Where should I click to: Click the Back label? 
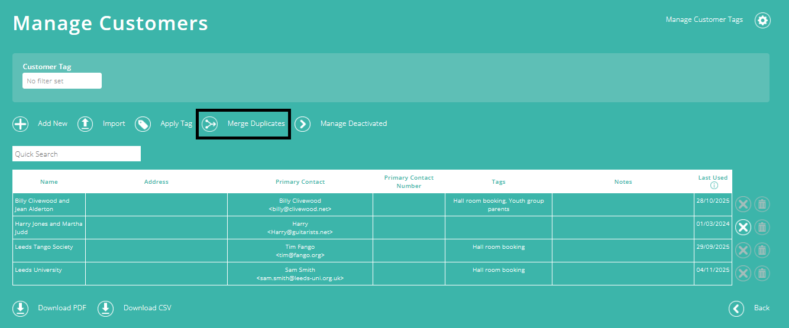(x=762, y=308)
